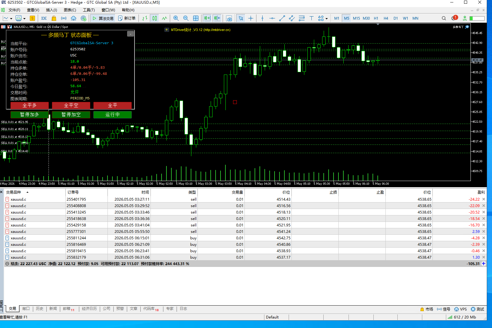Expand the MTDriver统计 plus box
The width and height of the screenshot is (492, 328).
[167, 30]
